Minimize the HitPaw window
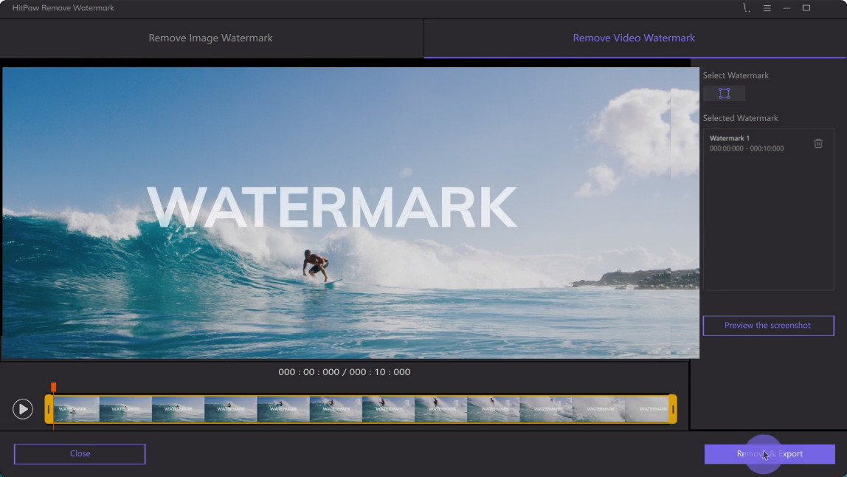The width and height of the screenshot is (847, 477). [x=786, y=8]
